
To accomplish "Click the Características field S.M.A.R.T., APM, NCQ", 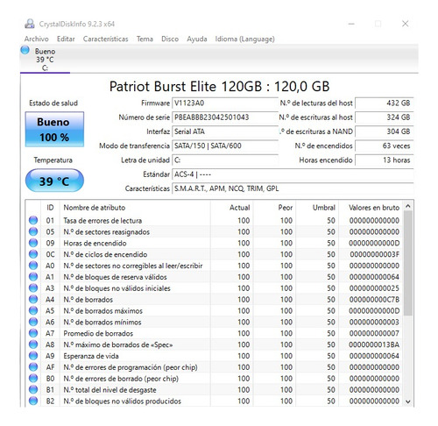I will (x=293, y=188).
